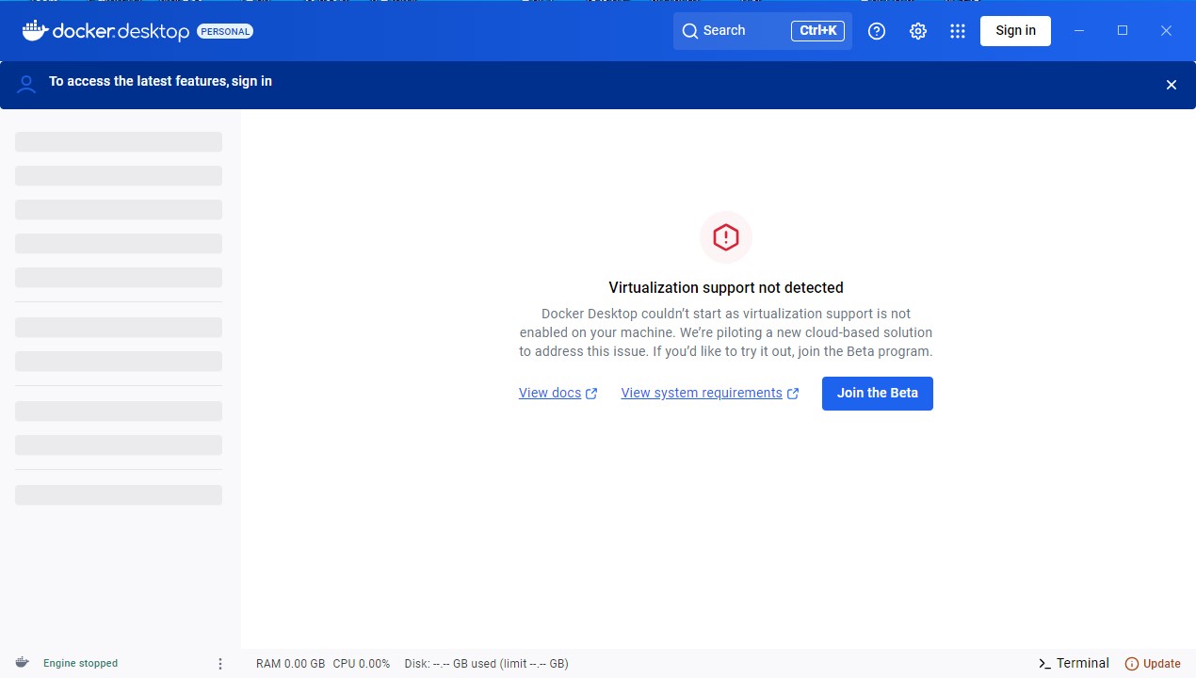Click the Update info icon

[x=1132, y=664]
